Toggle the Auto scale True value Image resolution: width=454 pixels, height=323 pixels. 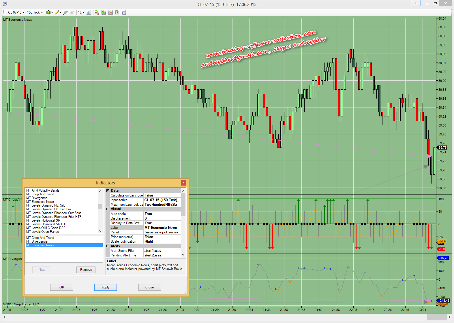click(x=162, y=214)
